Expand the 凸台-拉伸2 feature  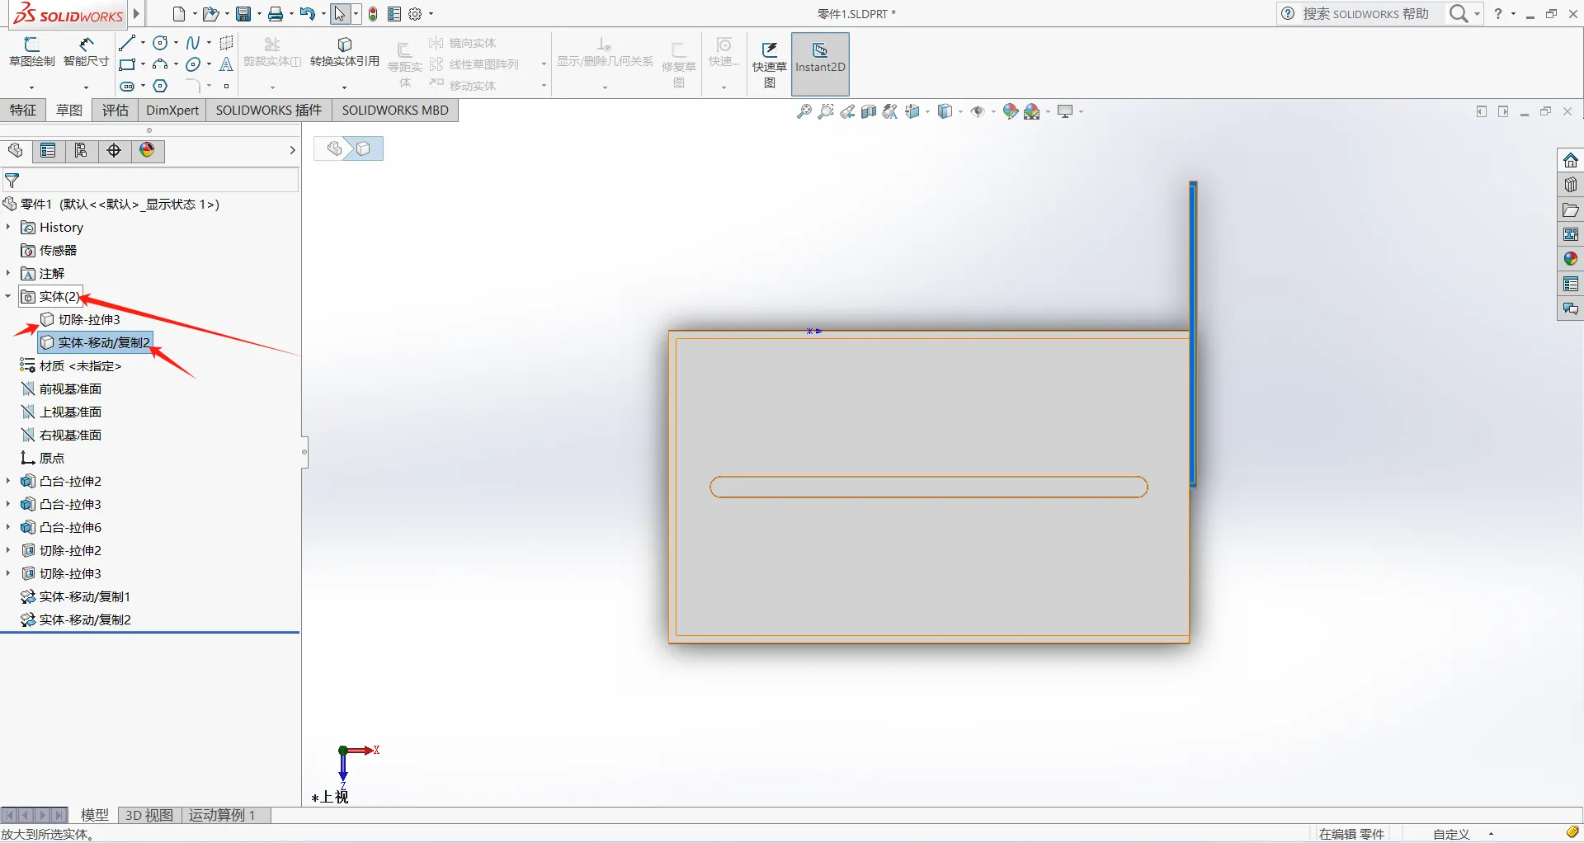tap(8, 481)
